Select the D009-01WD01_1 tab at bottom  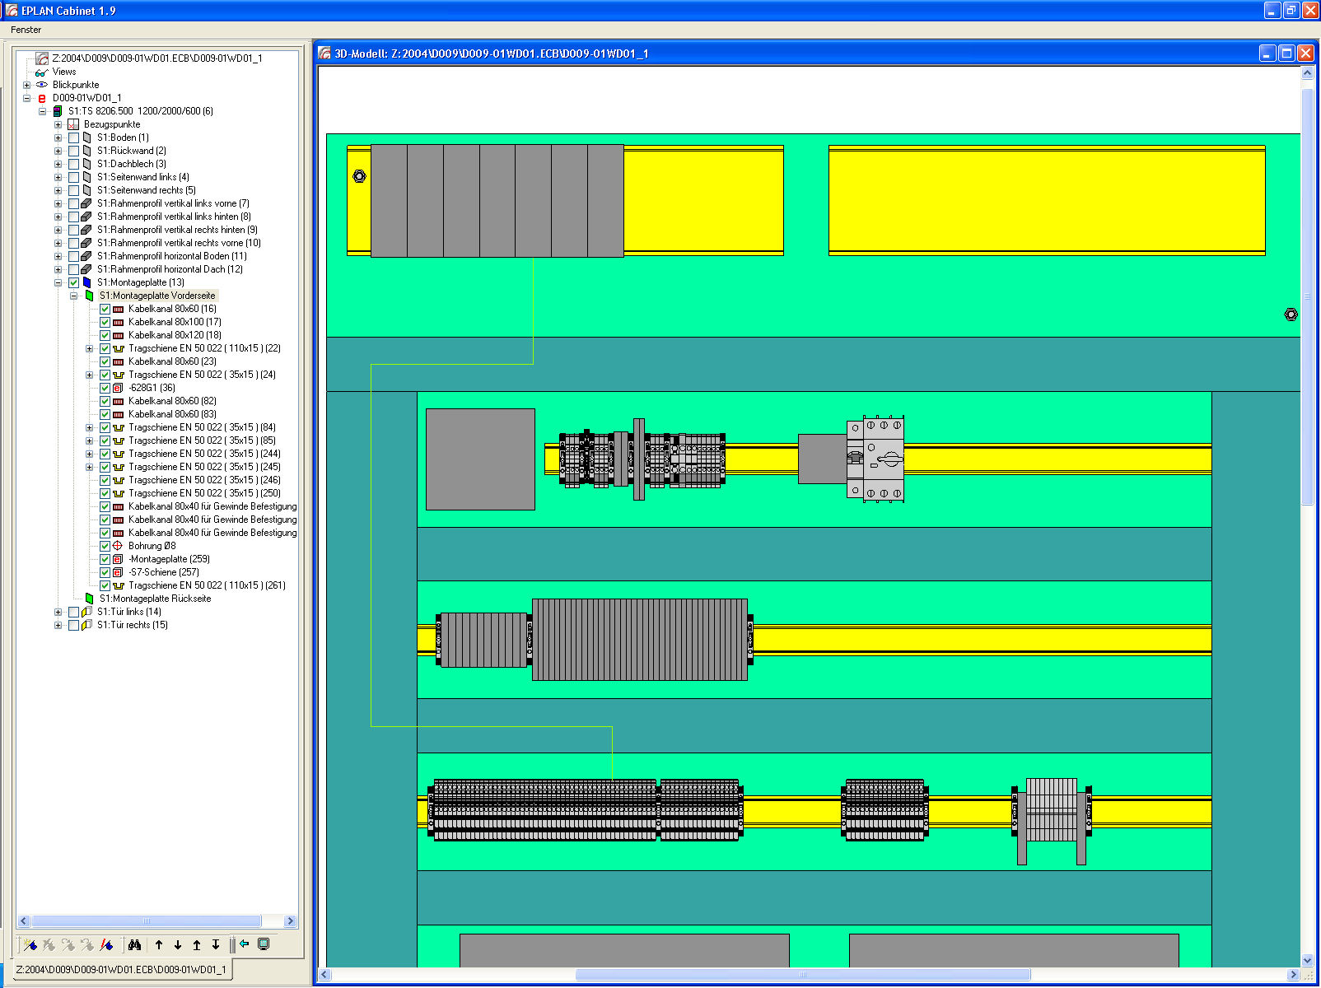(120, 970)
